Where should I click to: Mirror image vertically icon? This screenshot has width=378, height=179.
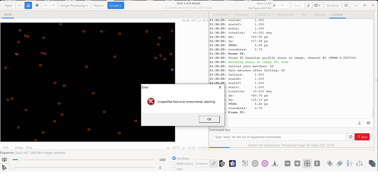pyautogui.click(x=359, y=163)
